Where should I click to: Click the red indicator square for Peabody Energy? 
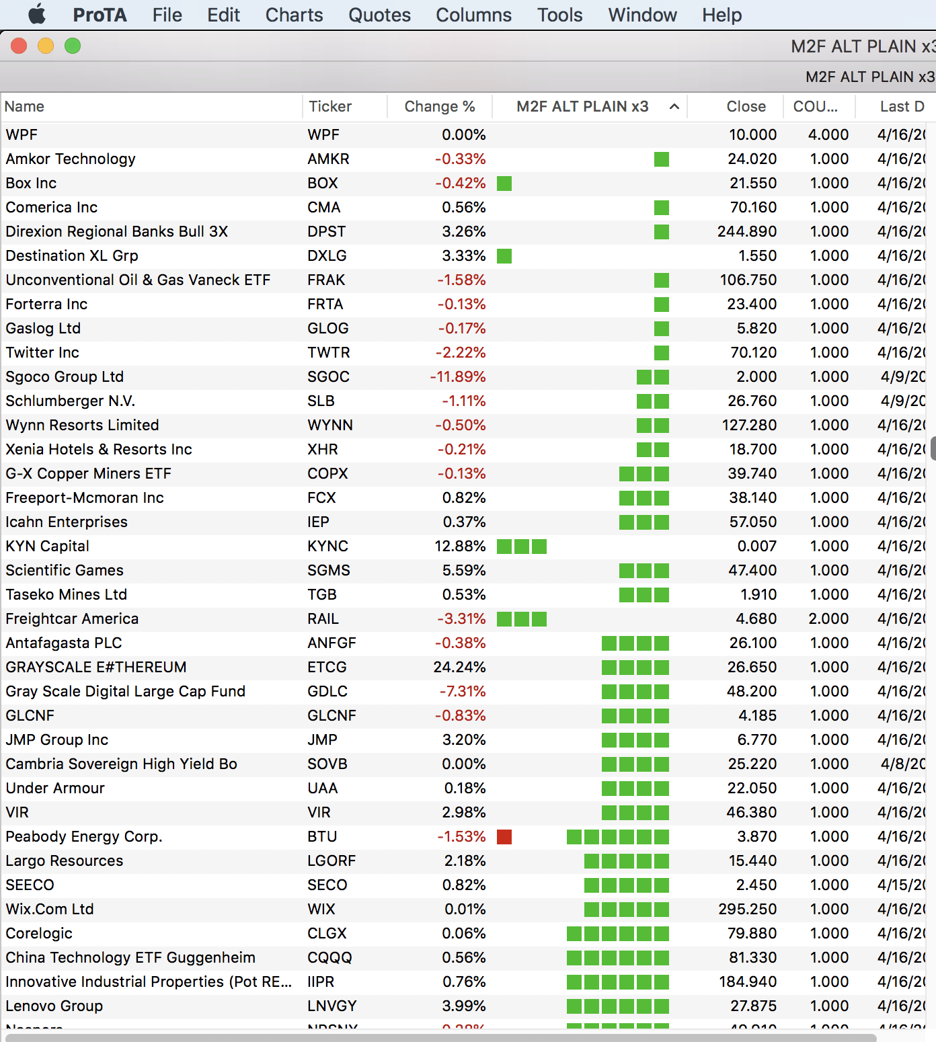[504, 837]
